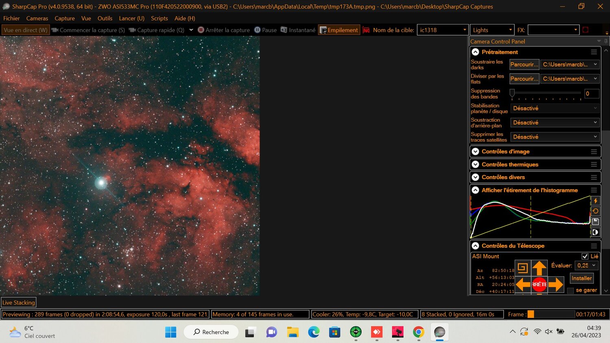Pin the Camera Control Panel
Viewport: 610px width, 343px height.
click(606, 41)
